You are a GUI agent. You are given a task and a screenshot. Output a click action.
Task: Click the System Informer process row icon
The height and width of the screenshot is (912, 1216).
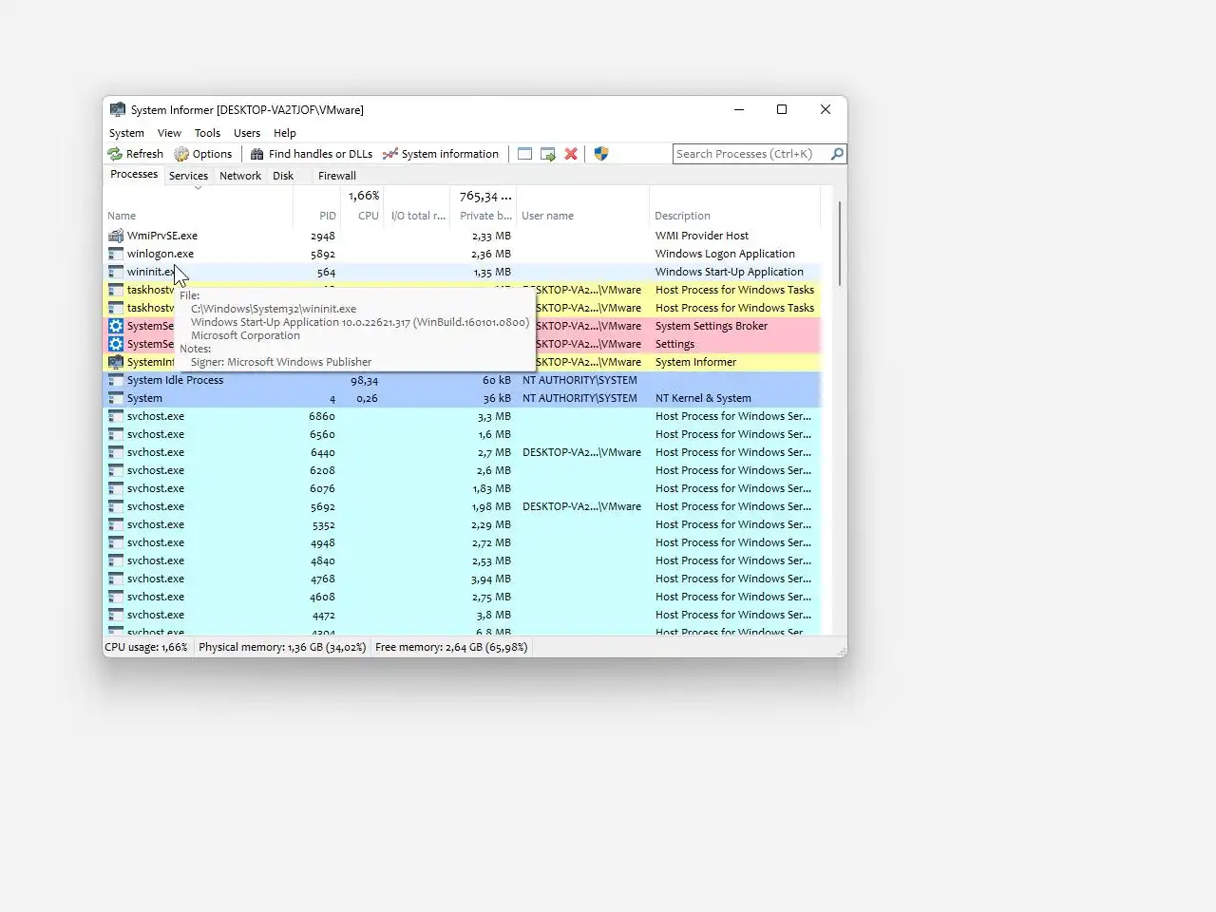coord(116,362)
